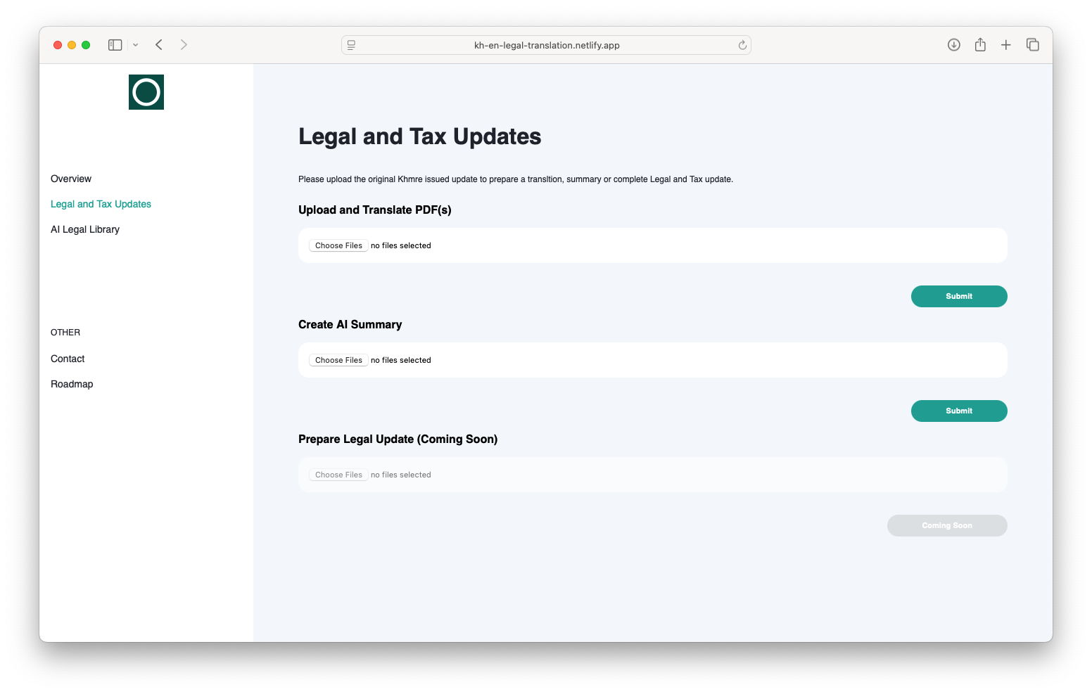Click the browser forward arrow

point(184,45)
